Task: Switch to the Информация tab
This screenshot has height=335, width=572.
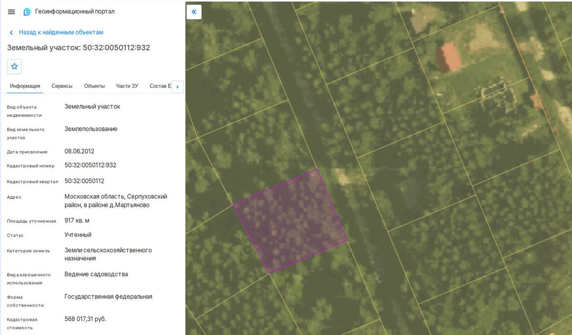Action: point(25,86)
